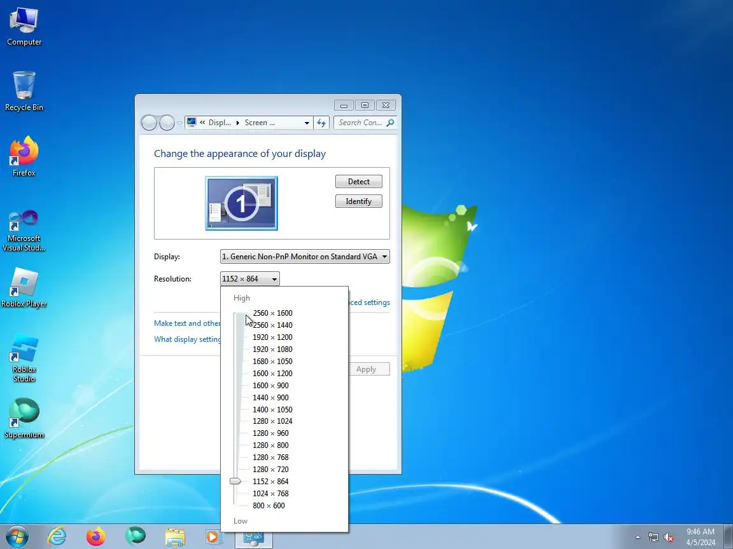Open Windows Explorer folder in taskbar
The width and height of the screenshot is (733, 549).
[175, 537]
